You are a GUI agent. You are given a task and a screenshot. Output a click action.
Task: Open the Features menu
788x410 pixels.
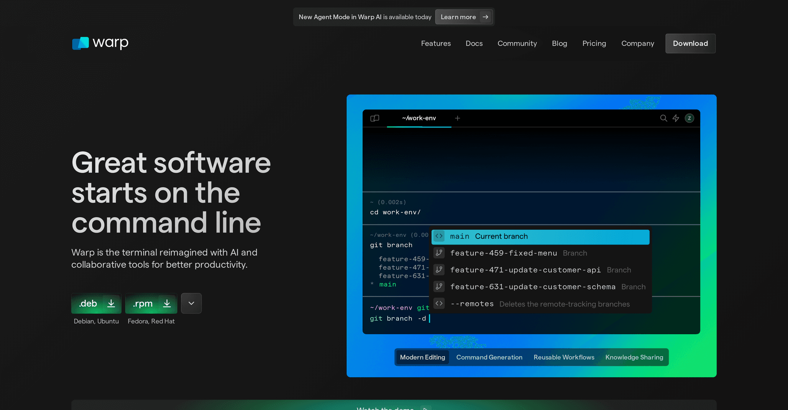pyautogui.click(x=436, y=43)
